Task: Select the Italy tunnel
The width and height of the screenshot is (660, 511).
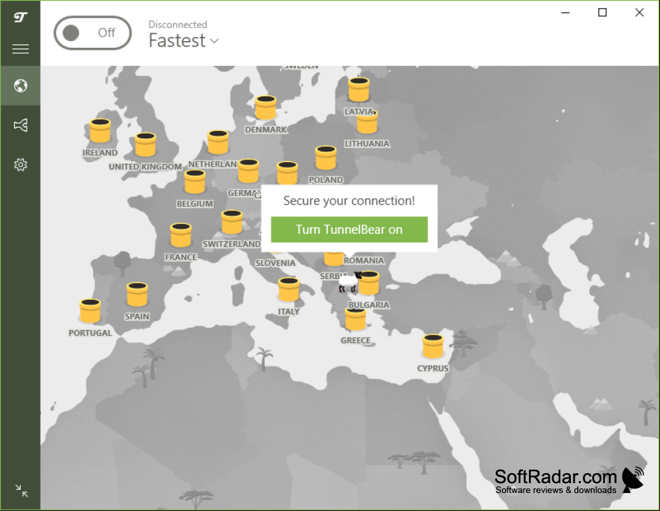Action: coord(289,290)
